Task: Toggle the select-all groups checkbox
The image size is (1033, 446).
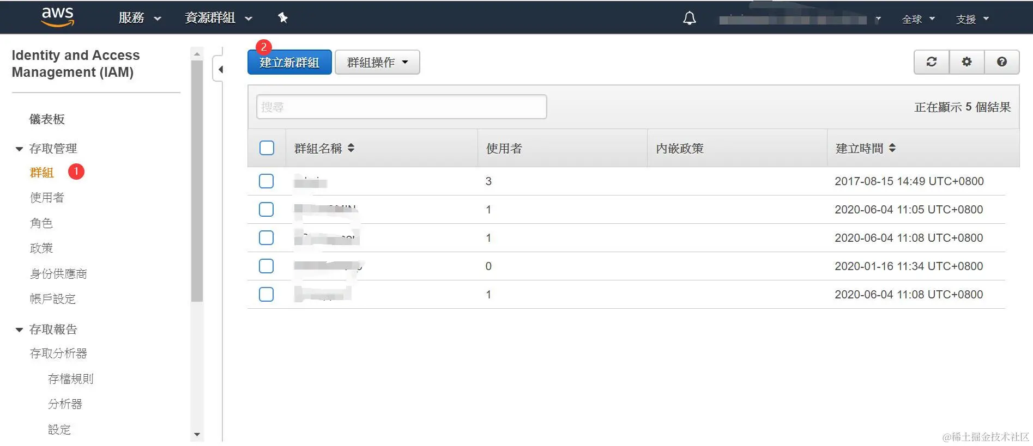Action: coord(267,148)
